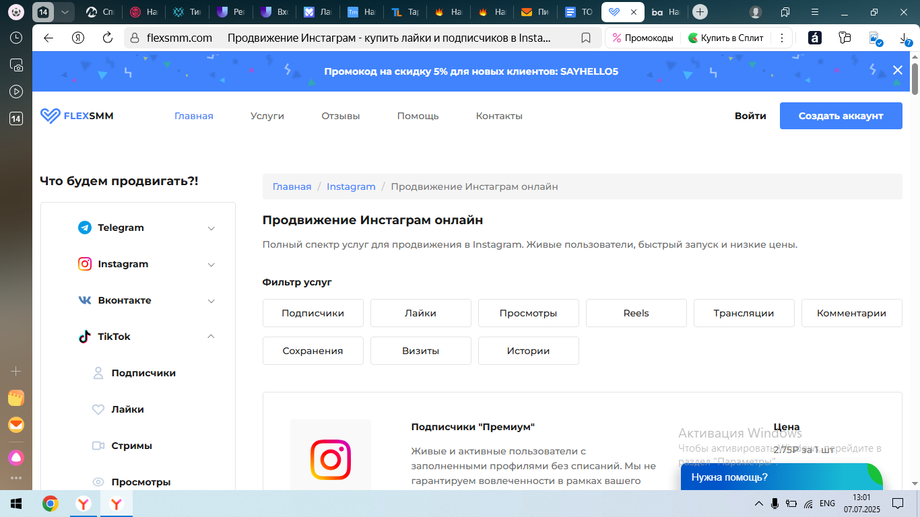The height and width of the screenshot is (517, 920).
Task: Click the TikTok icon in sidebar
Action: [x=85, y=337]
